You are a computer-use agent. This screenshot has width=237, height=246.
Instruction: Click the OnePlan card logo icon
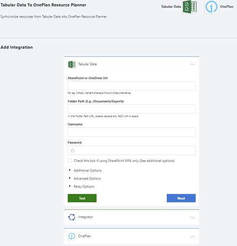click(x=72, y=236)
